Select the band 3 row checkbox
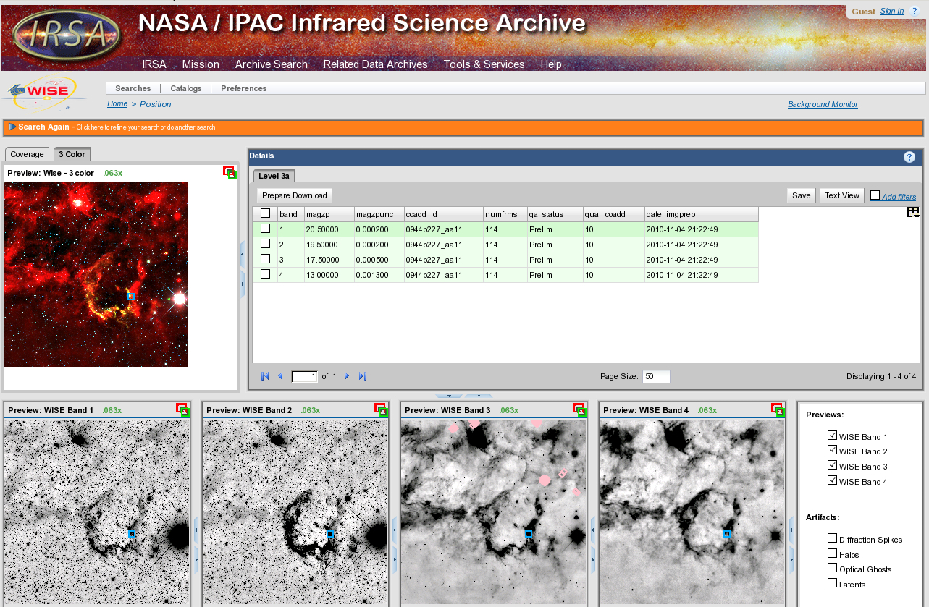The width and height of the screenshot is (929, 607). click(x=265, y=259)
